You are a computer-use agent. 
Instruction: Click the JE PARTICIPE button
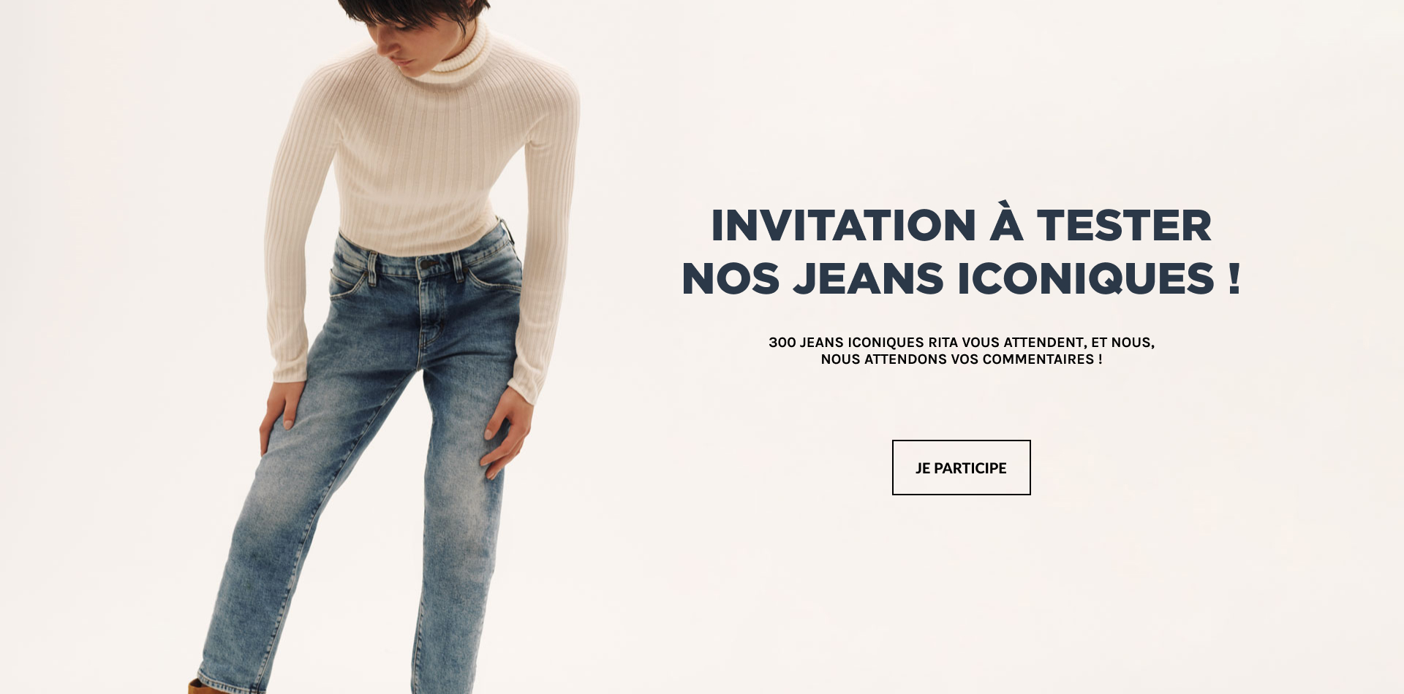tap(961, 468)
